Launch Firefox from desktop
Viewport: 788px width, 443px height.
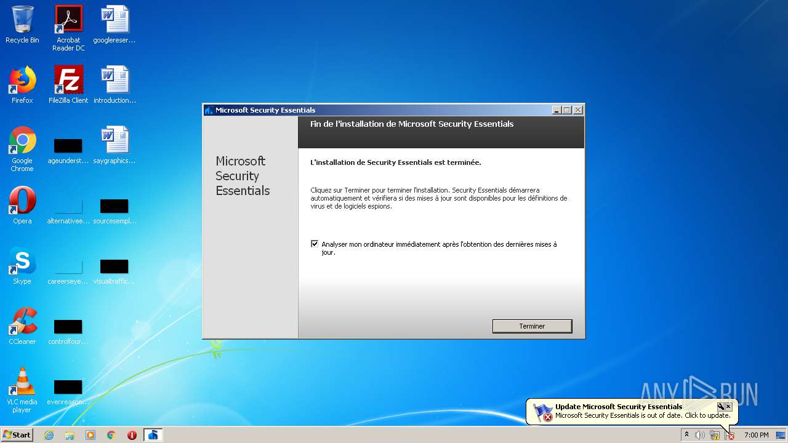22,85
